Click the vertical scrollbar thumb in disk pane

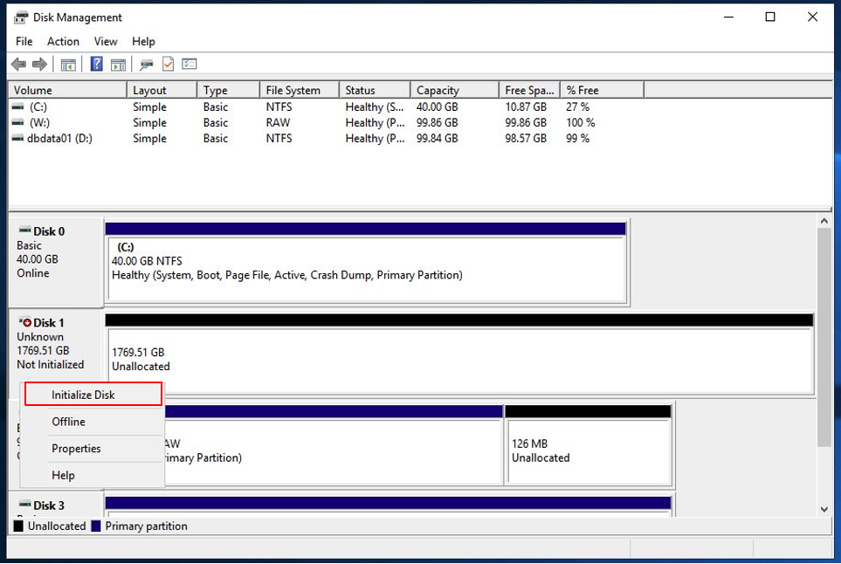pos(824,338)
